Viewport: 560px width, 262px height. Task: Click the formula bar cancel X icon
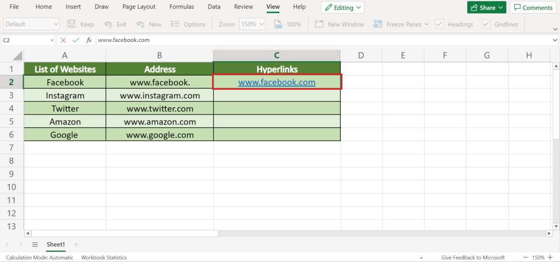[x=63, y=41]
